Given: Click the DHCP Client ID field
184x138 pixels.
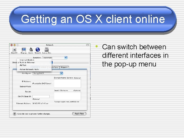Looking at the screenshot, I should coord(41,96).
